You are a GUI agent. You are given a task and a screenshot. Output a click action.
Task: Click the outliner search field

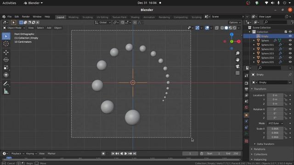coord(276,22)
